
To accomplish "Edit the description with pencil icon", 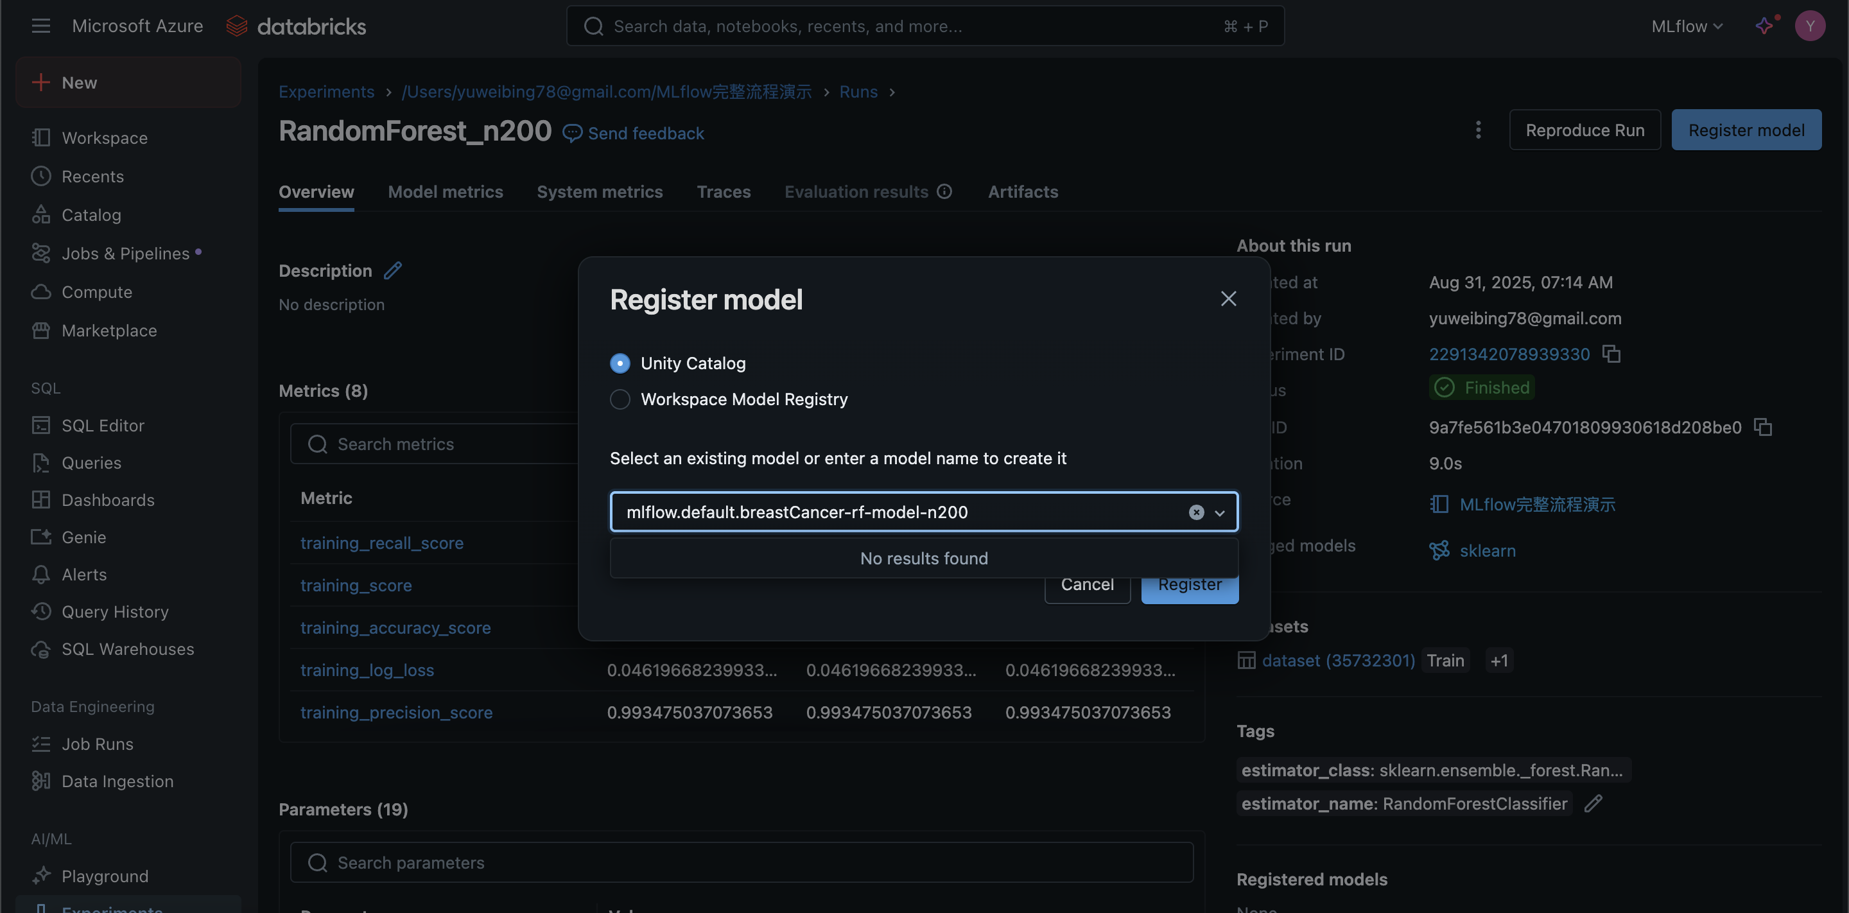I will pyautogui.click(x=393, y=270).
